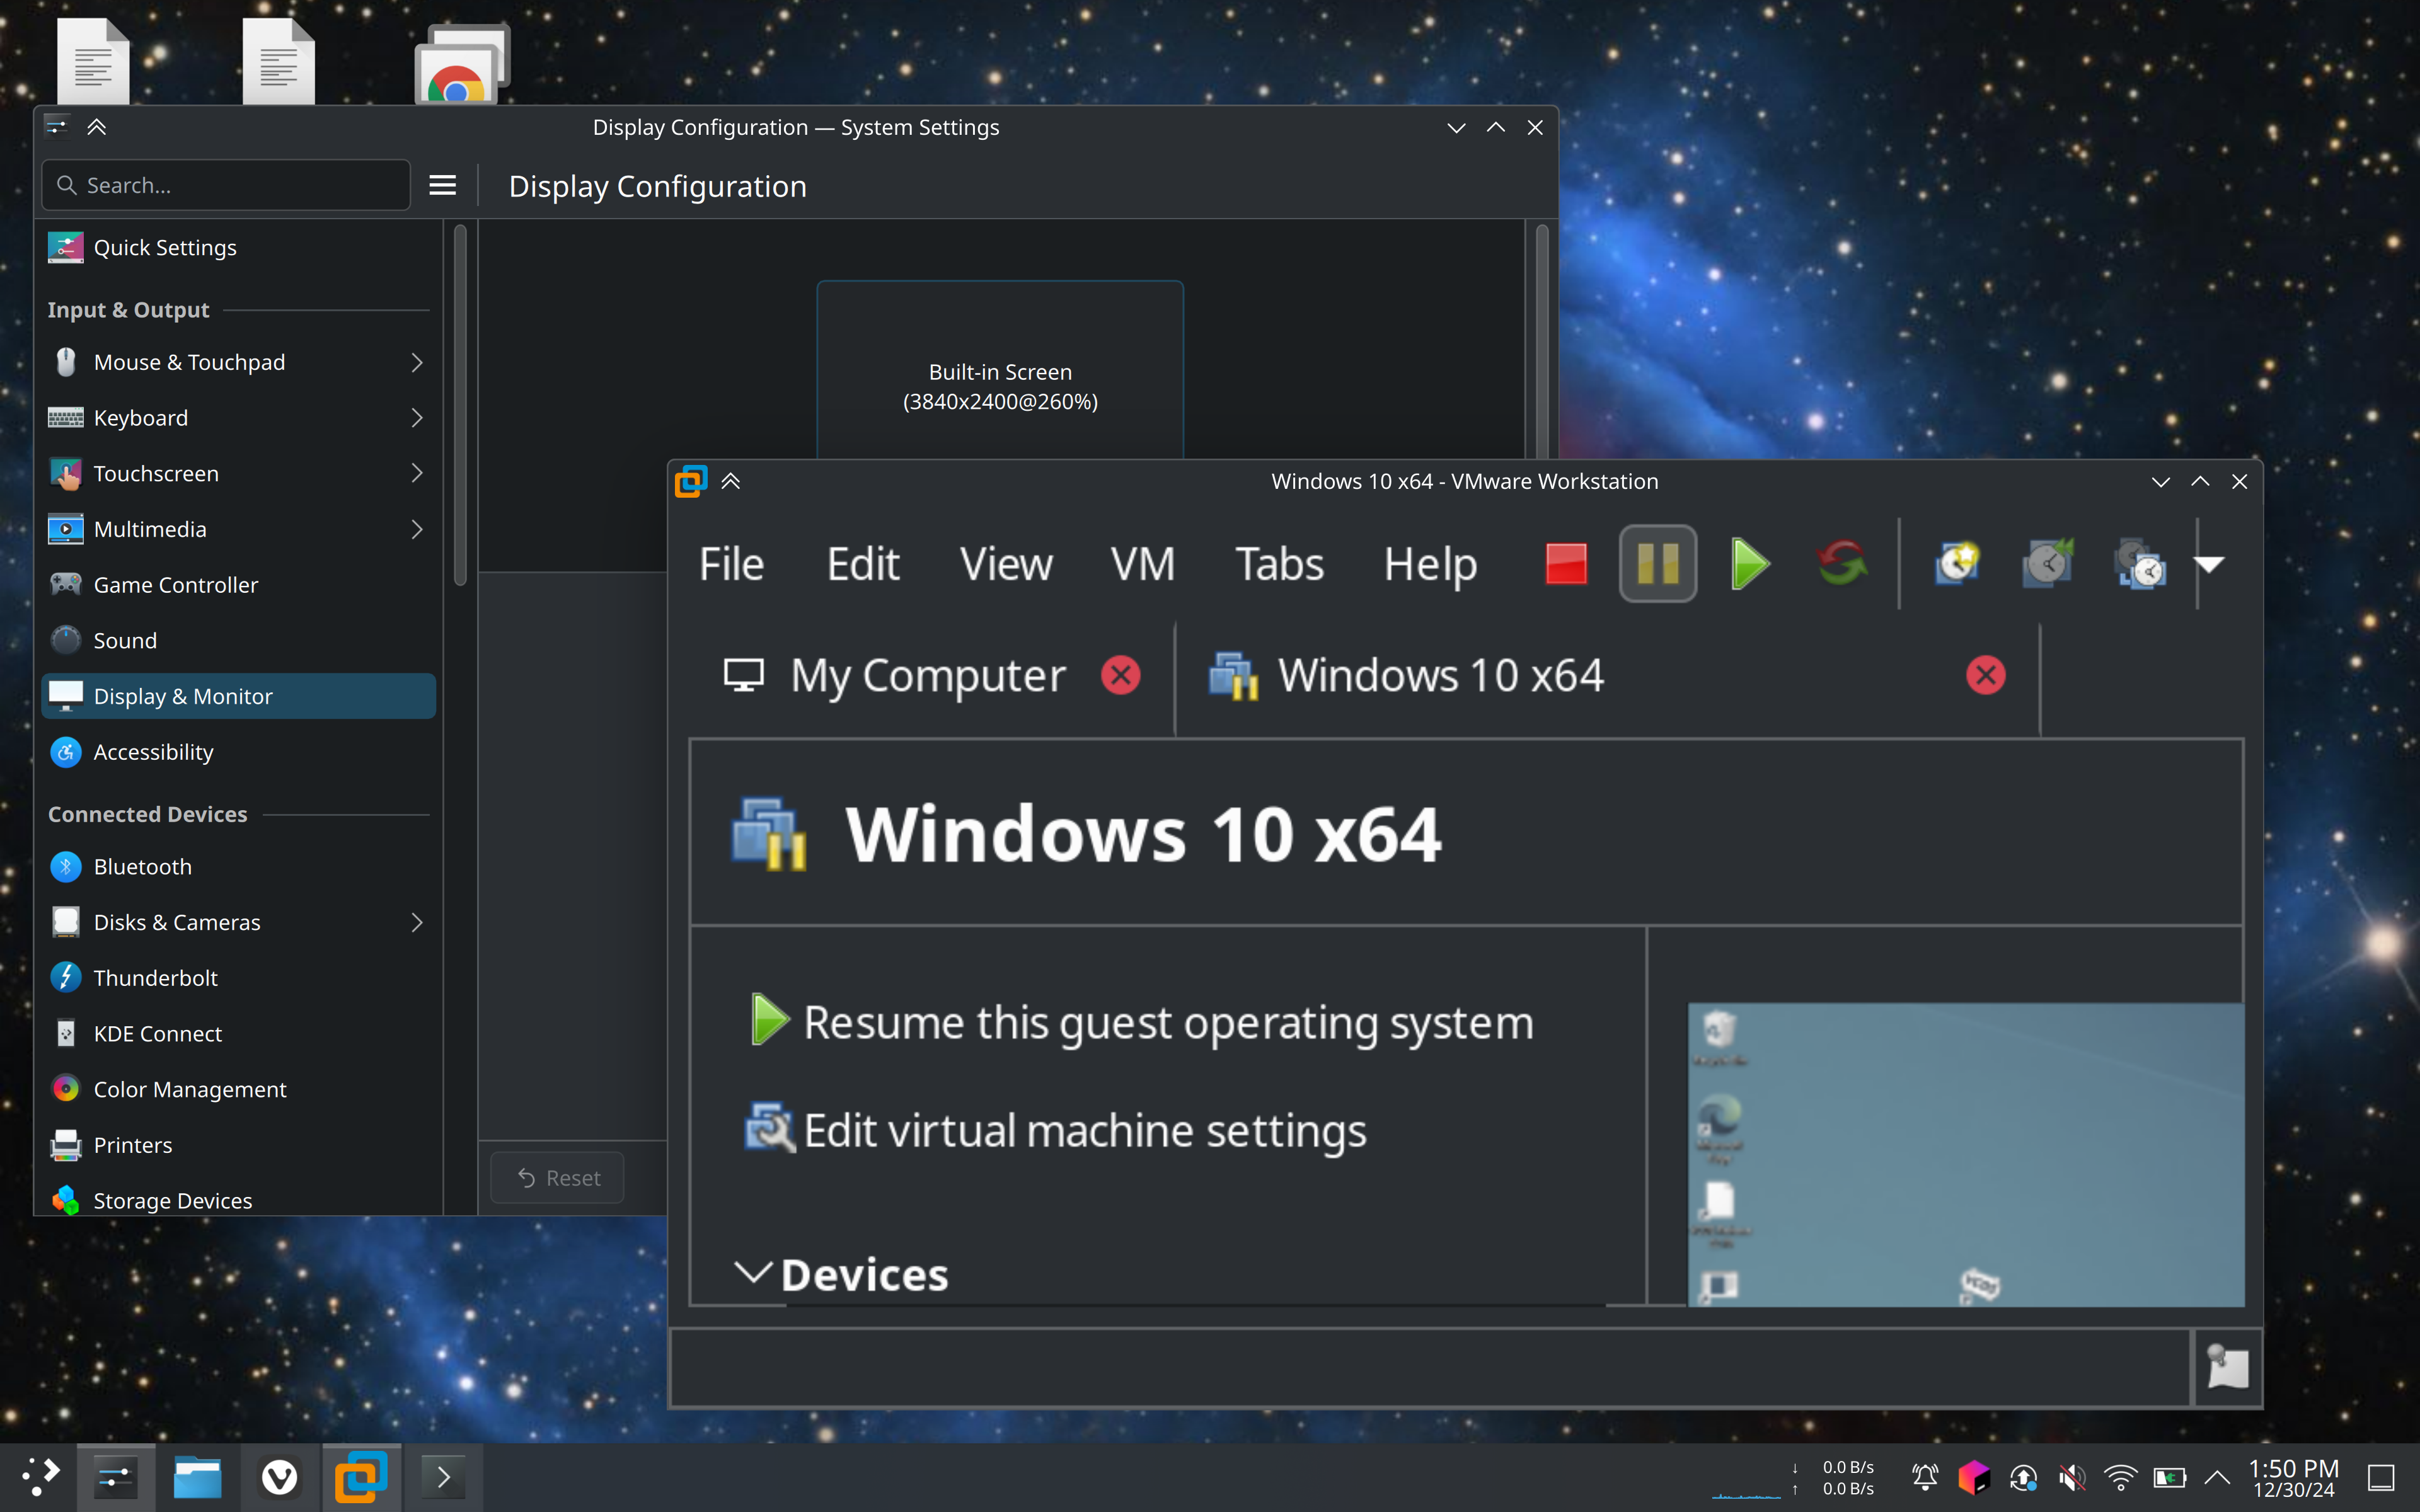Click the VMware window menu icon in title bar

pyautogui.click(x=690, y=482)
